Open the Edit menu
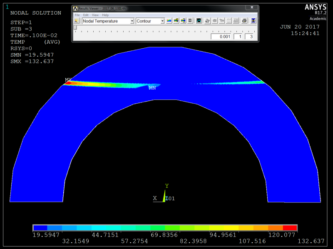This screenshot has height=249, width=333. 86,15
